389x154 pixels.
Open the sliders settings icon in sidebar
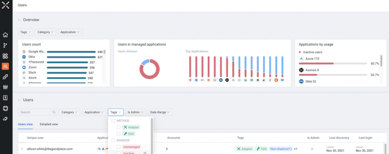5,87
